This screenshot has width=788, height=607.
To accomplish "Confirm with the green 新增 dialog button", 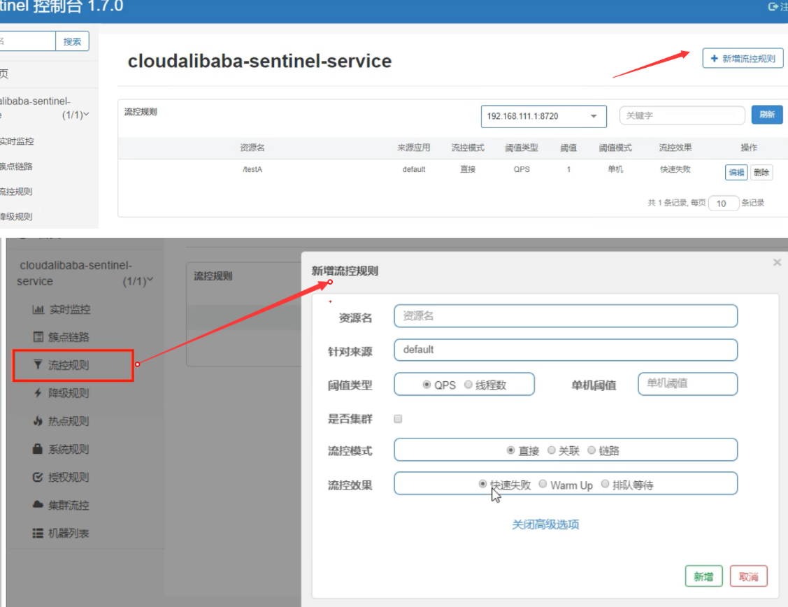I will pyautogui.click(x=703, y=576).
